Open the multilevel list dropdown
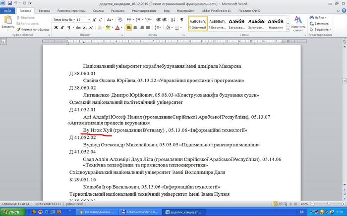Viewport: 347px width, 216px height. pyautogui.click(x=151, y=20)
